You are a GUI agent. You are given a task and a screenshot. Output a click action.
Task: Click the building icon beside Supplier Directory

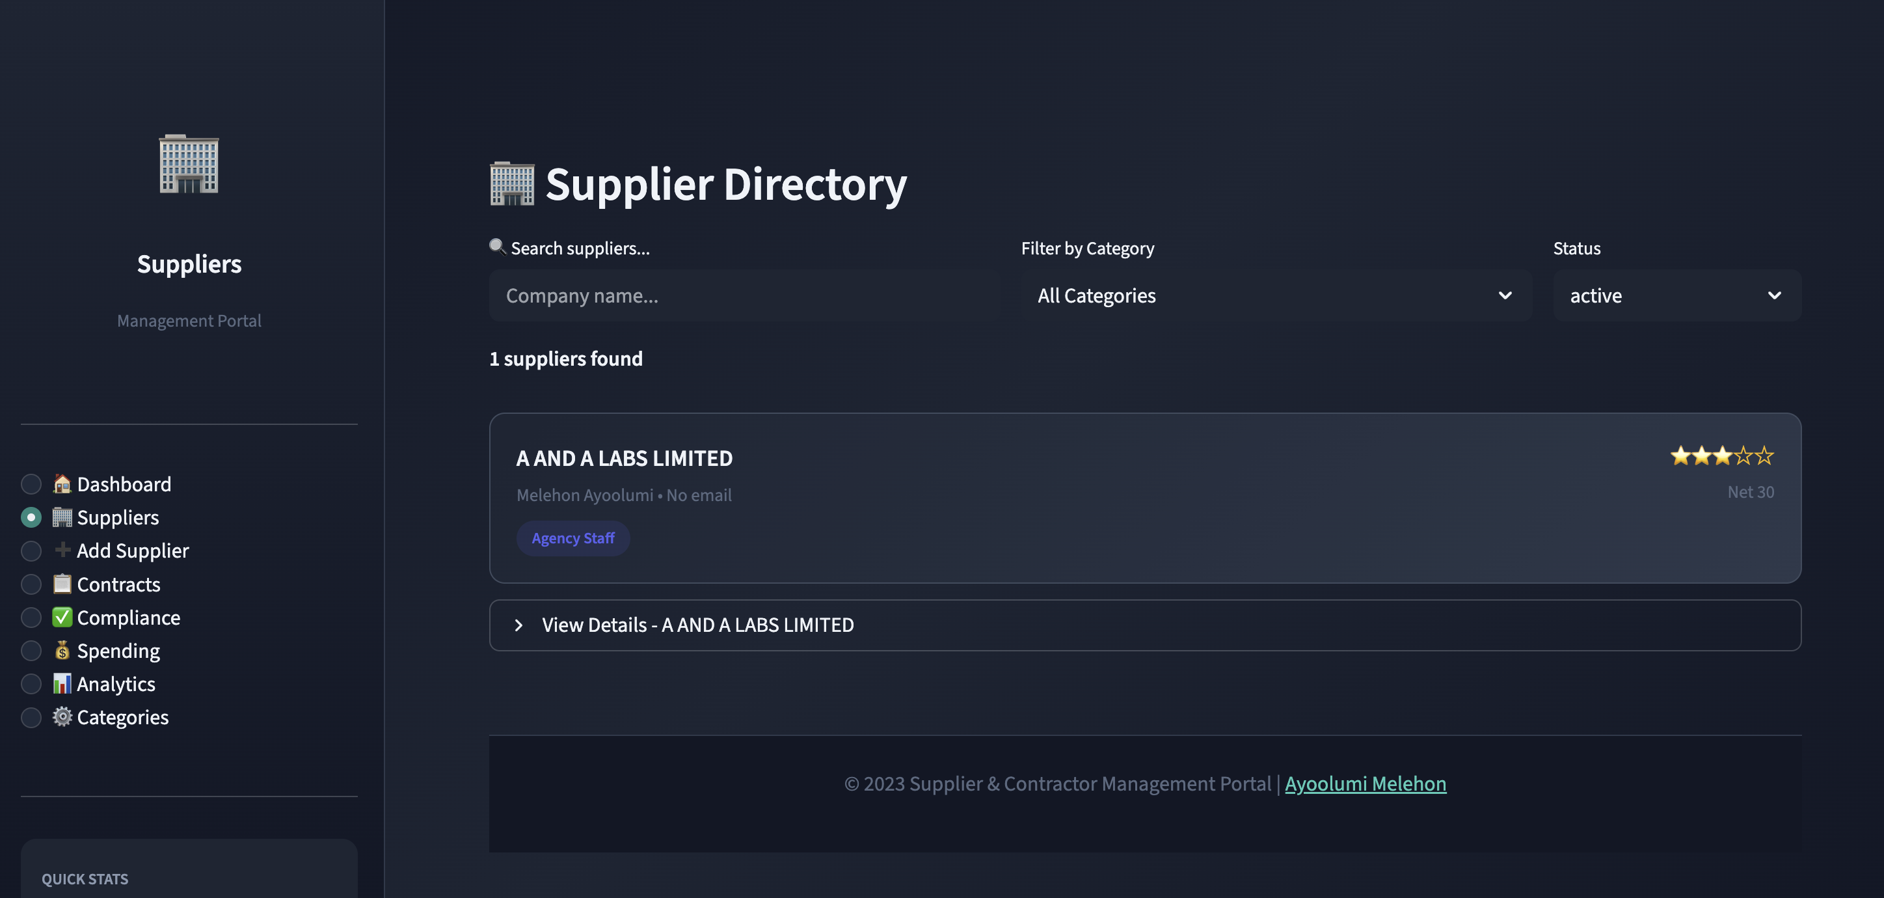click(x=512, y=184)
